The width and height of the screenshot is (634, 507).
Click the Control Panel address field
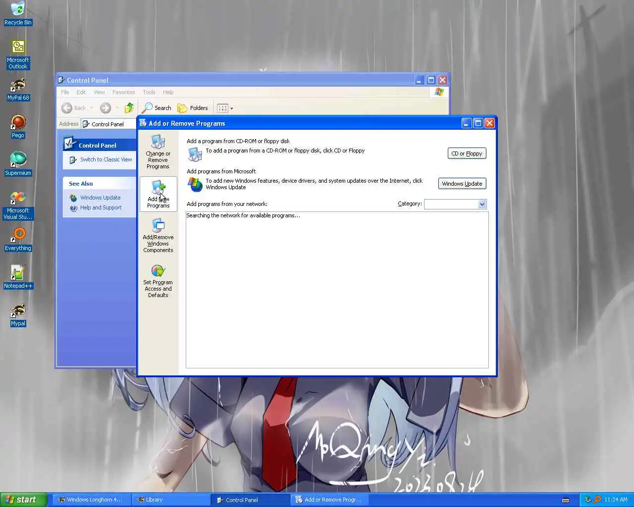109,124
